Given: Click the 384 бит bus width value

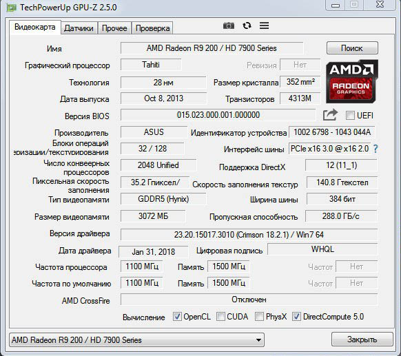Looking at the screenshot, I should click(x=342, y=199).
